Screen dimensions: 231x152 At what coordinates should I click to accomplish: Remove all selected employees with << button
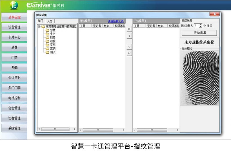click(x=129, y=53)
